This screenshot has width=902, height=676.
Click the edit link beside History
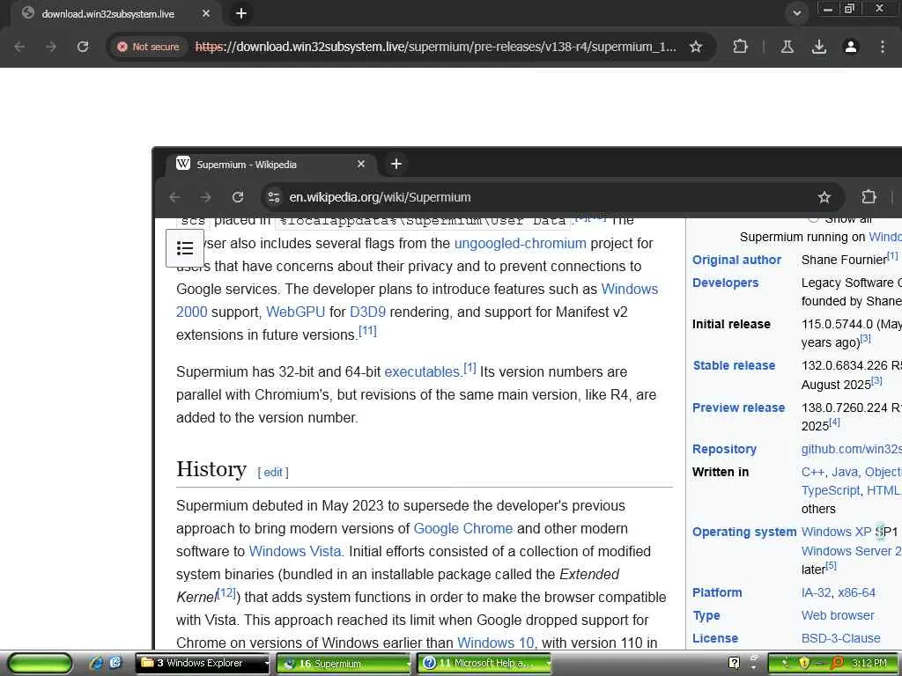(x=273, y=472)
